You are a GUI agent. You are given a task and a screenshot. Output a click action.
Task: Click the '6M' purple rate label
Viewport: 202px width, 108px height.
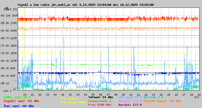pos(14,89)
